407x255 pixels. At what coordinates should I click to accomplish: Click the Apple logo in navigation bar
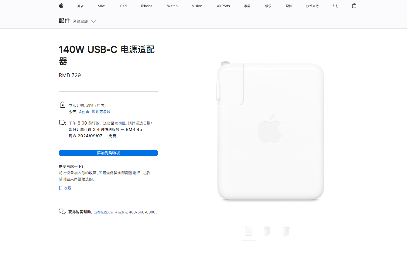coord(61,6)
